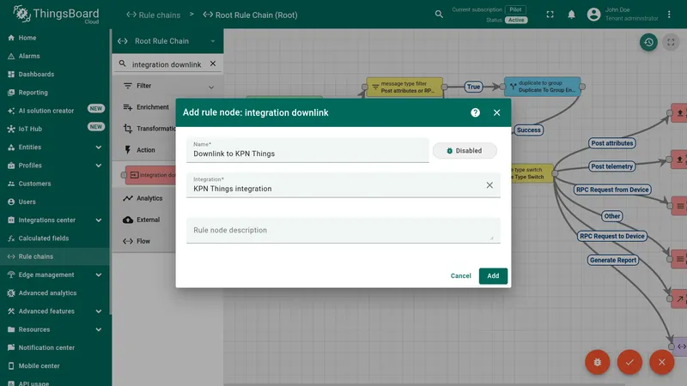Click the top bar search icon
Screen dimensions: 687x386
pos(439,15)
